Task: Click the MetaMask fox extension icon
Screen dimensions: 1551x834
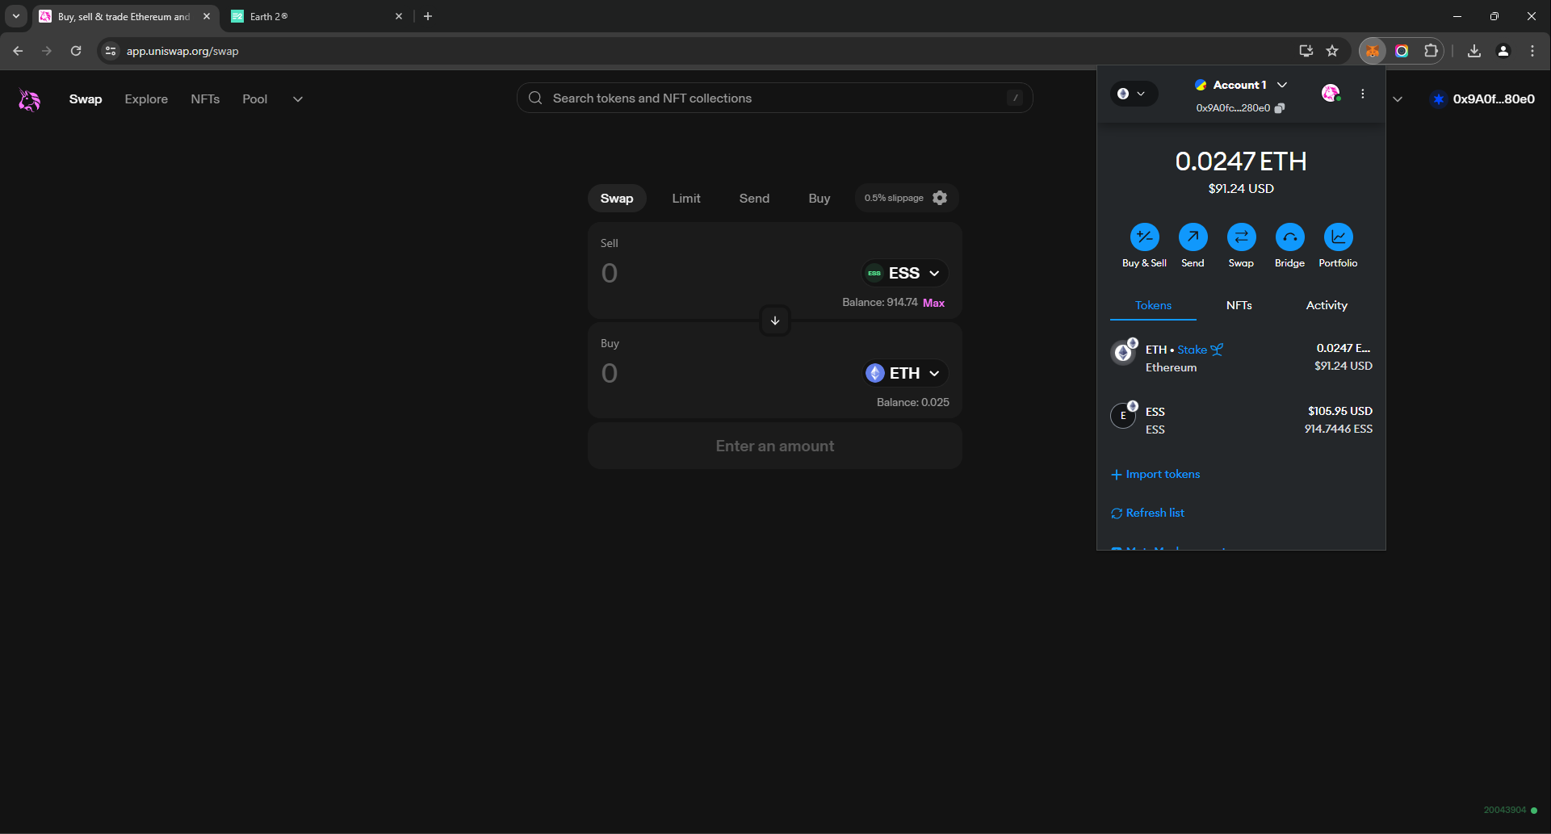Action: (x=1372, y=51)
